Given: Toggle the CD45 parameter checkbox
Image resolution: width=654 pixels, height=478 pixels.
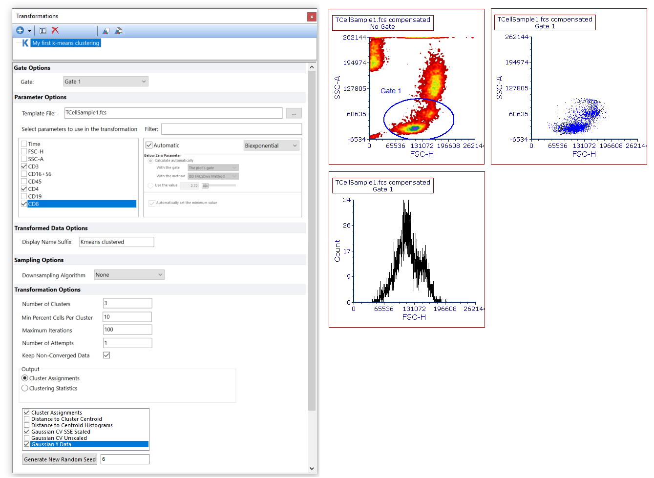Looking at the screenshot, I should point(24,182).
